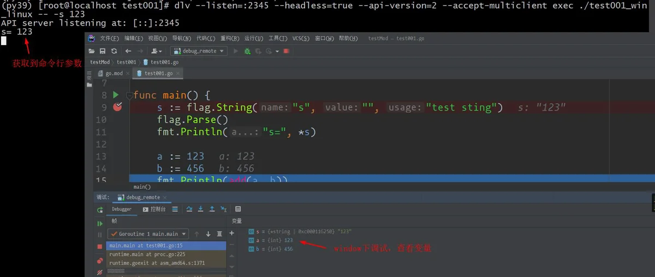Click the Evaluate Expression calculator icon
Viewport: 655px width, 277px height.
coord(238,209)
